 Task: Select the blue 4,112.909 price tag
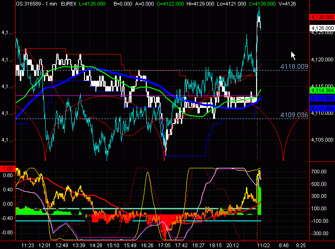(x=322, y=98)
